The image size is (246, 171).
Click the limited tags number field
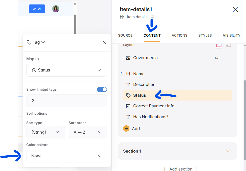(x=67, y=101)
